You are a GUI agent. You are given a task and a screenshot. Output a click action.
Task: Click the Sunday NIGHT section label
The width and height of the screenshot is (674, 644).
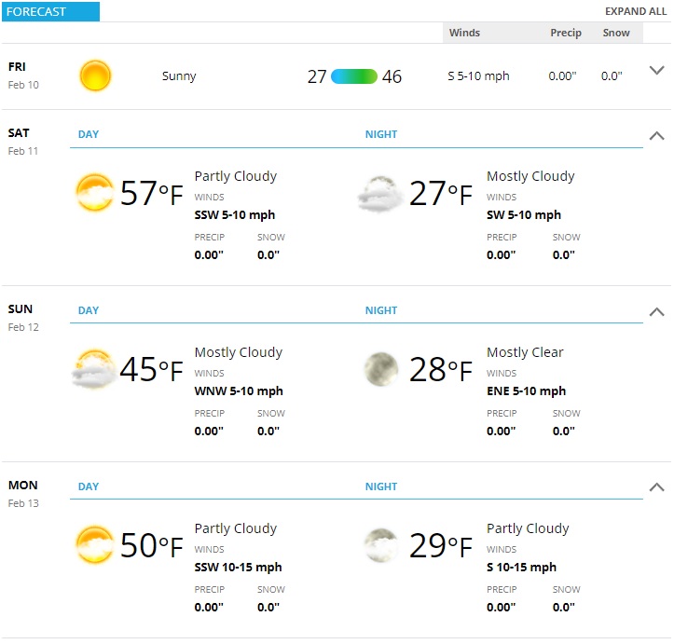[x=381, y=310]
